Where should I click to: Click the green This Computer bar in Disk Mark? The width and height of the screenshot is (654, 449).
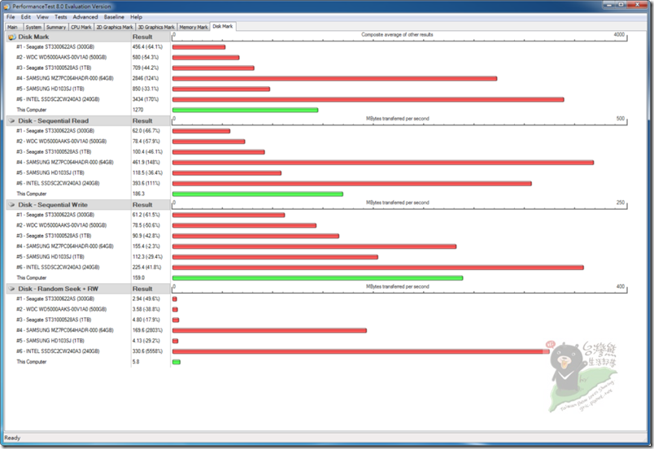click(x=246, y=110)
